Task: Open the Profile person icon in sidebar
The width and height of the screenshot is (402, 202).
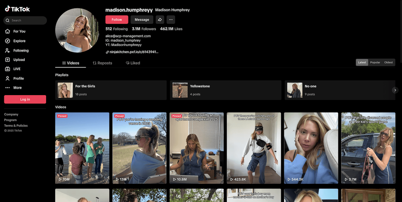Action: (x=8, y=78)
